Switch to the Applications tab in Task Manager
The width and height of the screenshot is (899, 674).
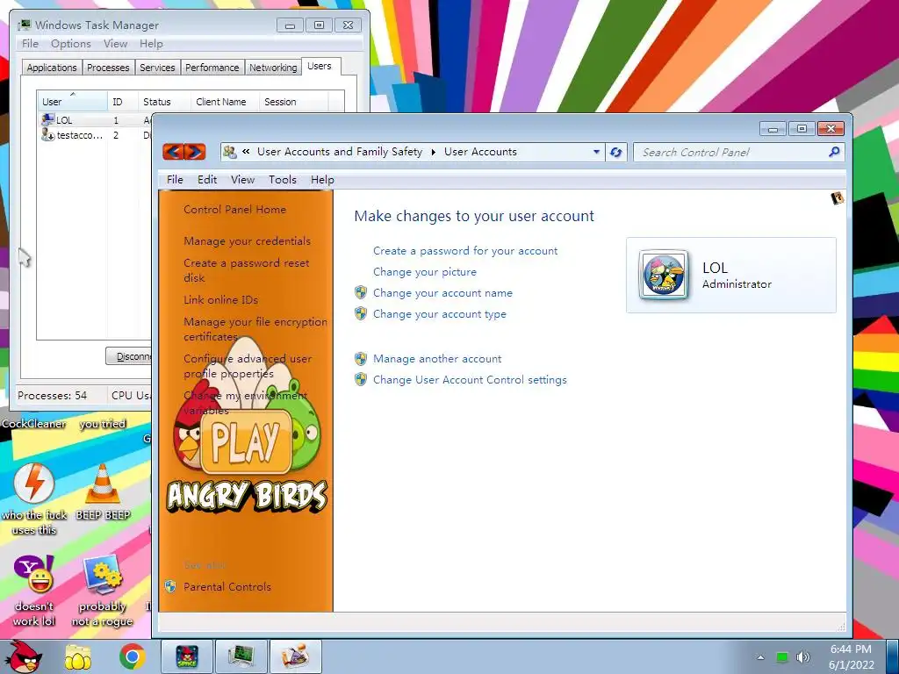pos(52,68)
